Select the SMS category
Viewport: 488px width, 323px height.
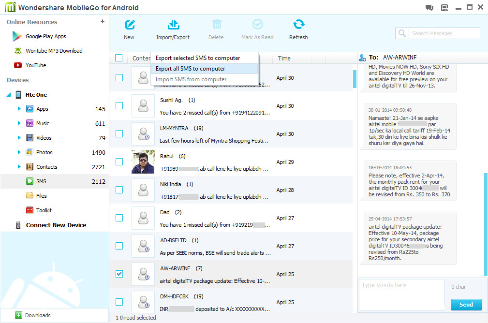pos(55,181)
